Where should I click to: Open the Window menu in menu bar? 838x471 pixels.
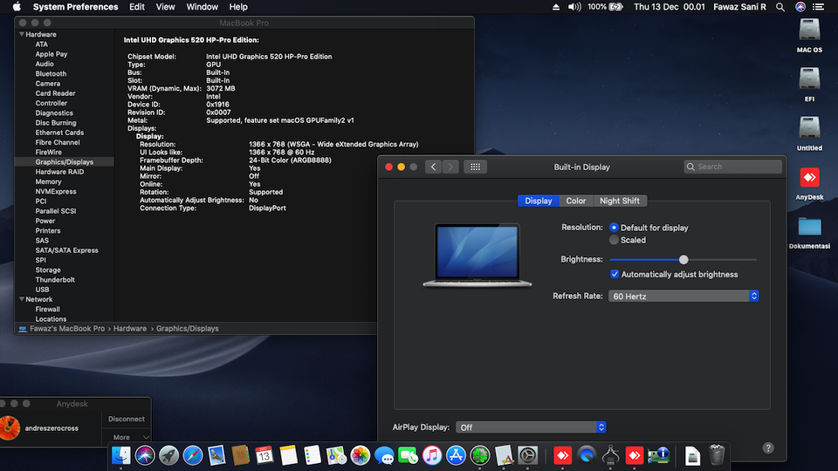203,7
